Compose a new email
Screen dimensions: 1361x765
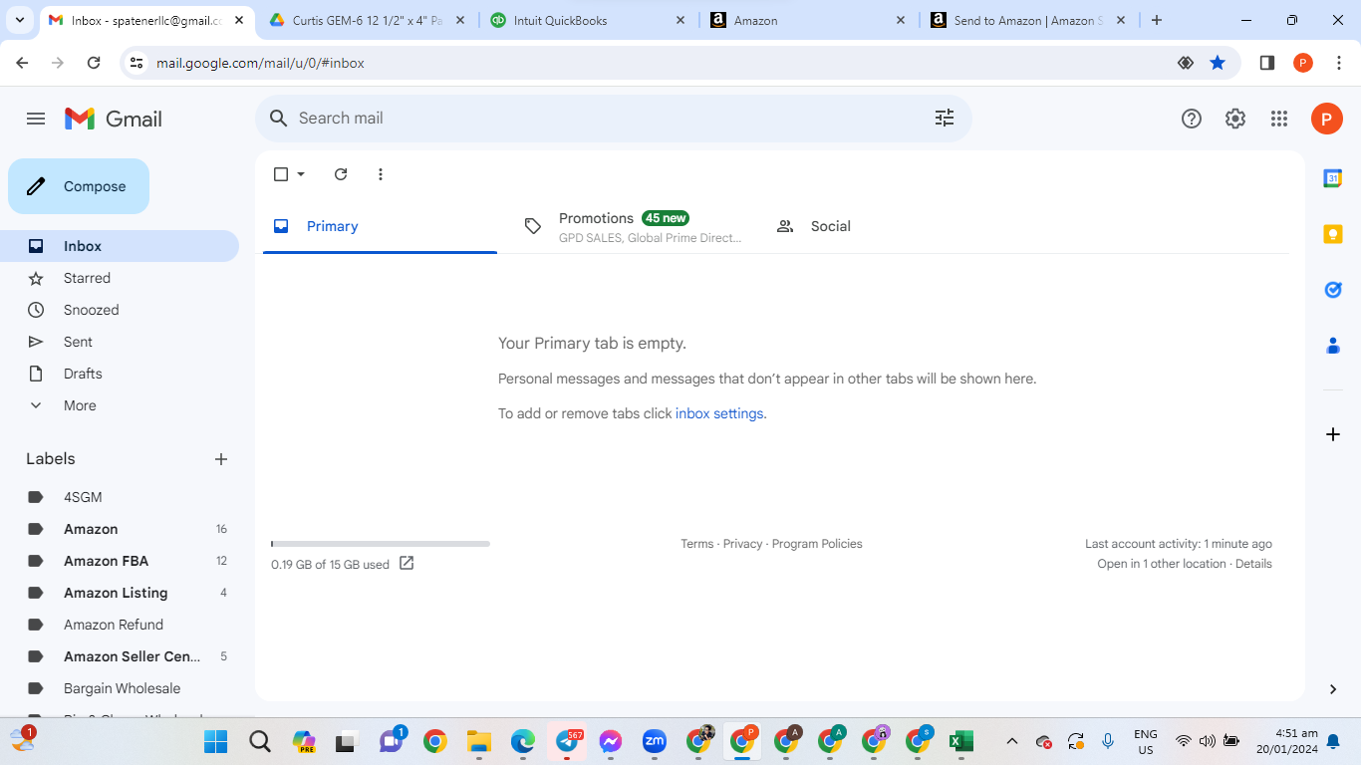(79, 186)
